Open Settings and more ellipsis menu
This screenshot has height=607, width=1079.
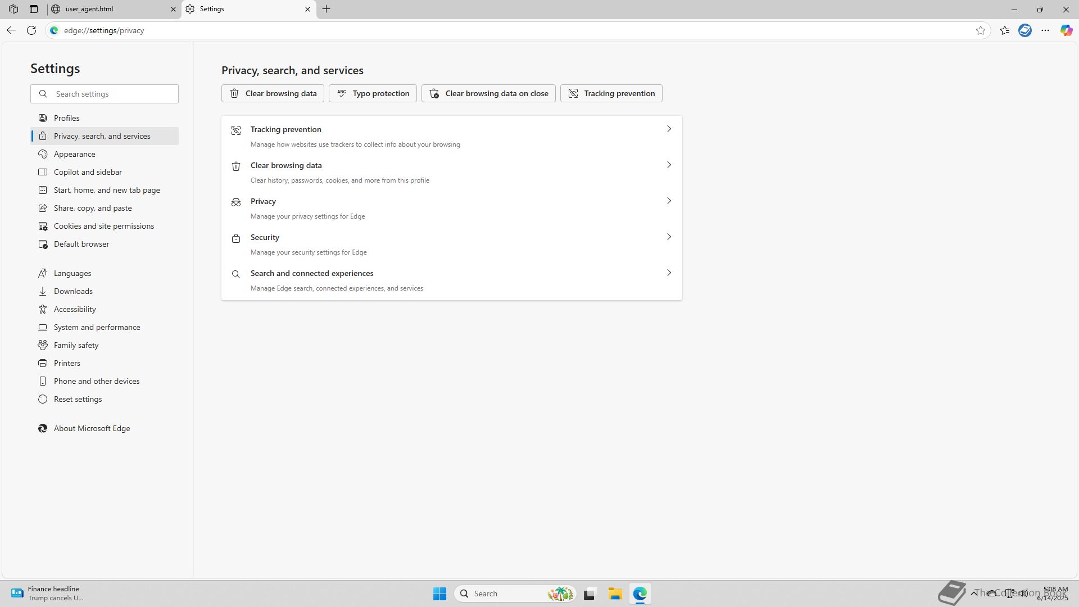point(1045,30)
